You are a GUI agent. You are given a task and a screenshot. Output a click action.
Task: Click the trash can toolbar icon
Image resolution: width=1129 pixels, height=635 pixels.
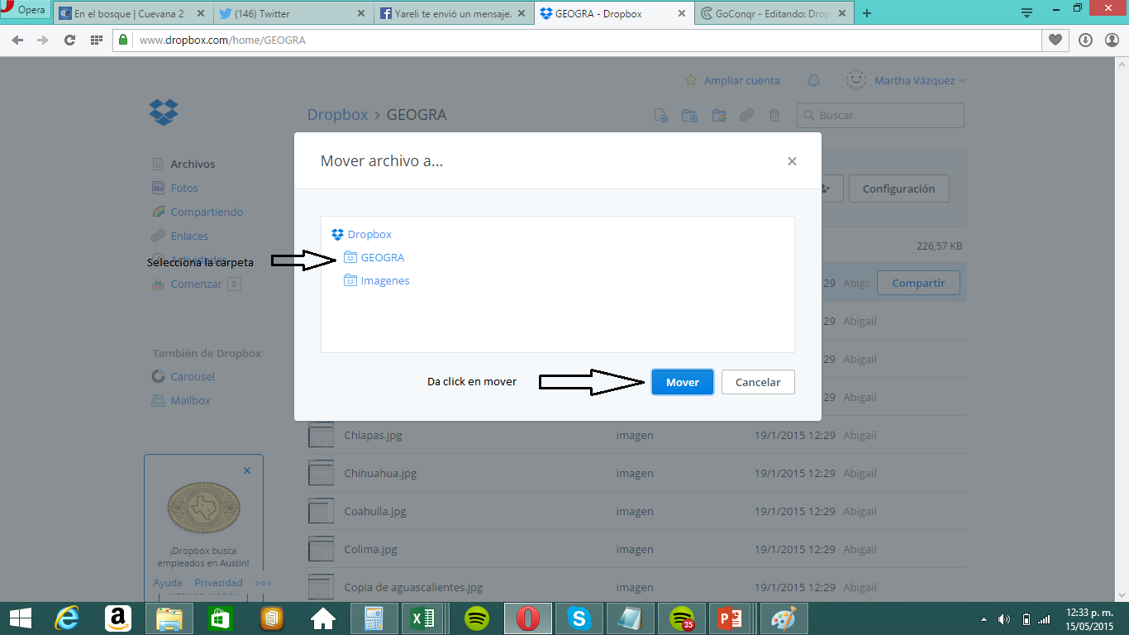(x=774, y=116)
